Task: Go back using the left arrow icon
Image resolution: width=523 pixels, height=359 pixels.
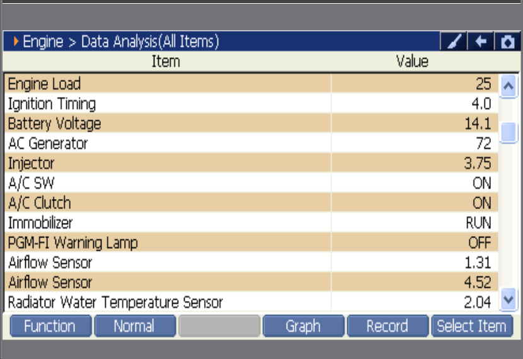Action: click(x=481, y=42)
